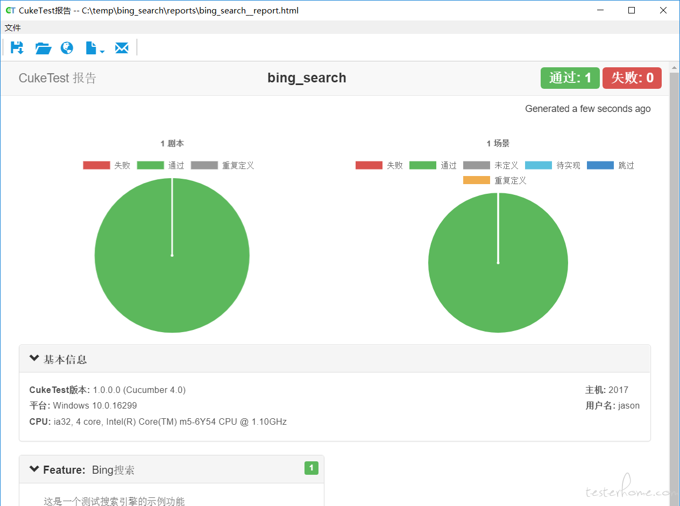Viewport: 680px width, 506px height.
Task: Click the 主机: 2017 text
Action: [607, 390]
